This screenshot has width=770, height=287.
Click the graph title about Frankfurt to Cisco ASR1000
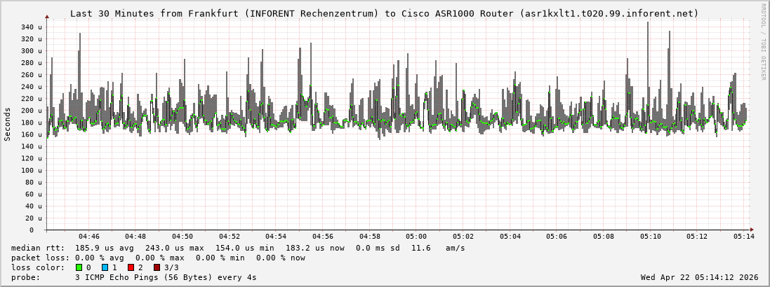[384, 13]
